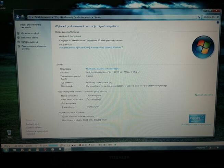Open the Windows Start orb
Image resolution: width=224 pixels, height=168 pixels.
click(x=6, y=150)
